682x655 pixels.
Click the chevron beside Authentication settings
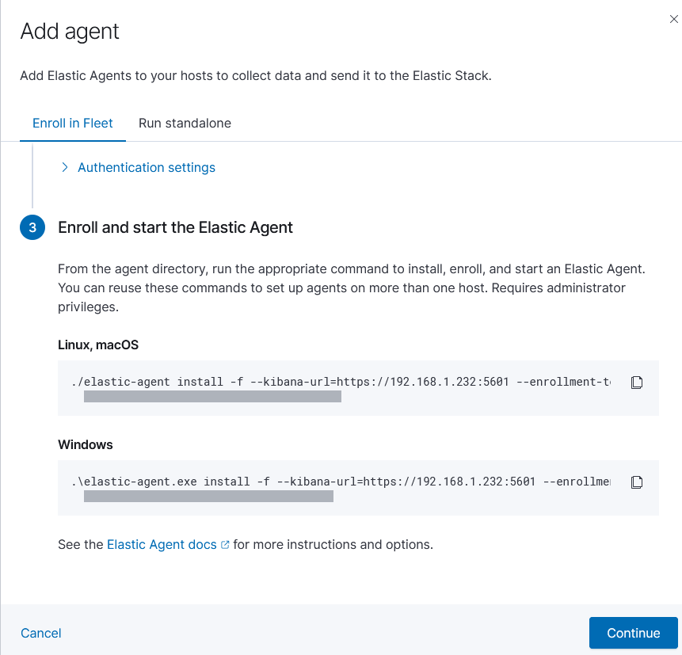click(64, 167)
